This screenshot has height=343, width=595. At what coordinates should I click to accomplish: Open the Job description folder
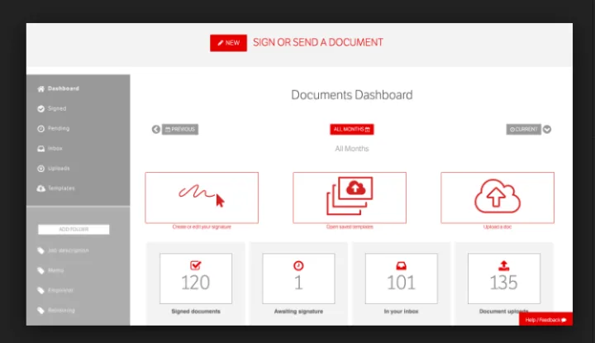pos(69,250)
